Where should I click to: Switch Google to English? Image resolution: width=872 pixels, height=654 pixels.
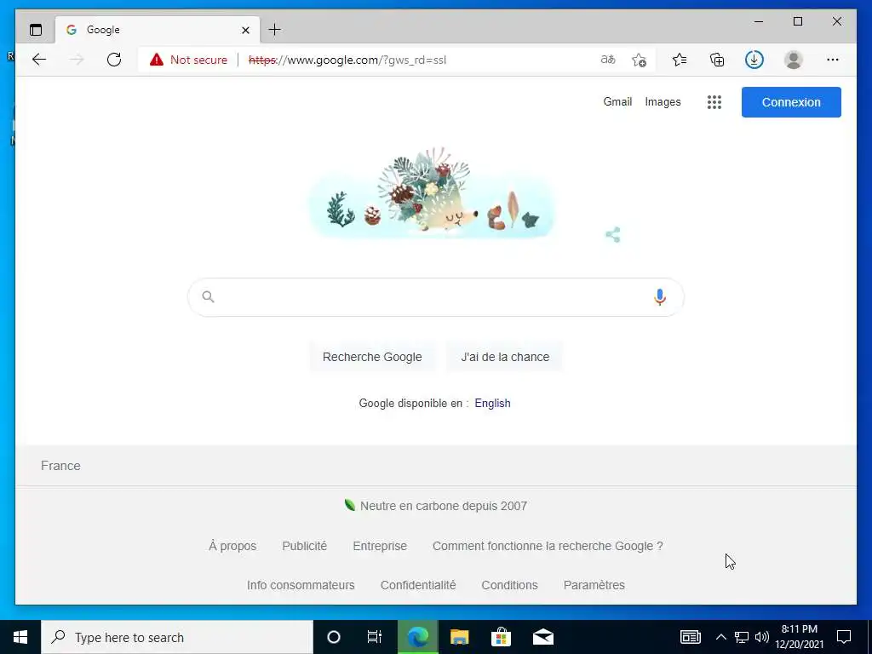(x=492, y=403)
